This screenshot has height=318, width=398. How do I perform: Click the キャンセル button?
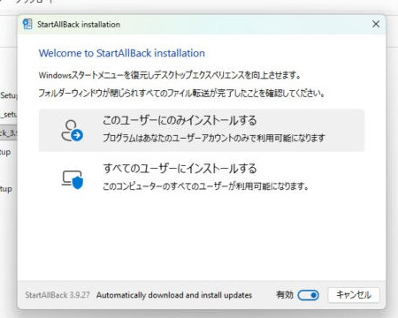coord(354,295)
